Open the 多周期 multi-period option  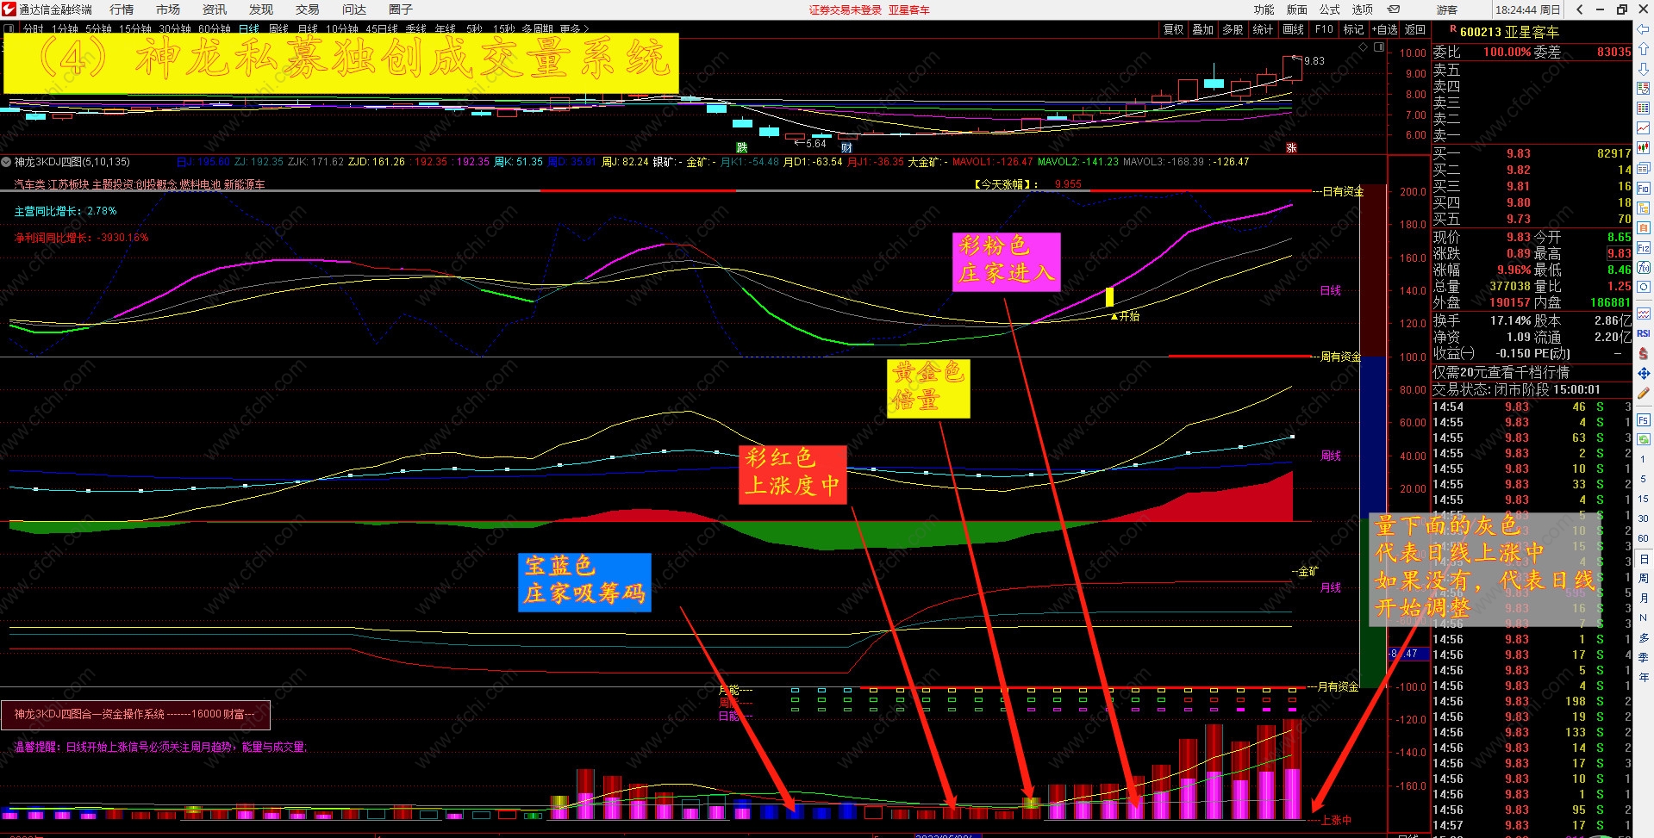coord(537,28)
